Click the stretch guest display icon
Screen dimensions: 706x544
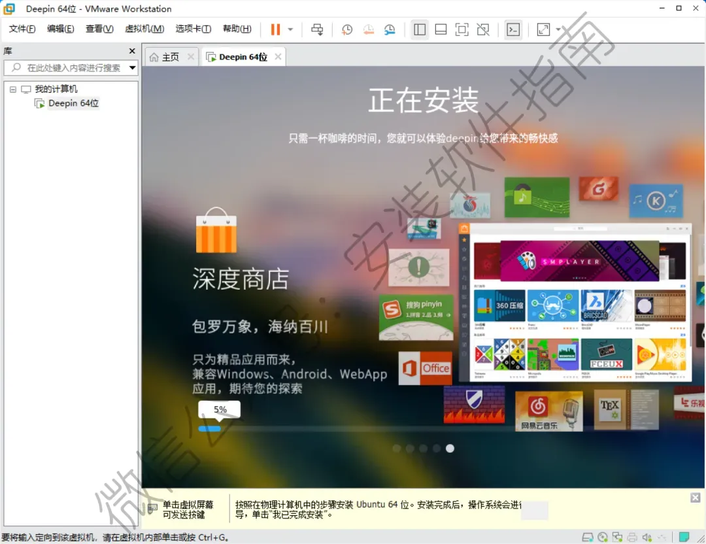543,29
